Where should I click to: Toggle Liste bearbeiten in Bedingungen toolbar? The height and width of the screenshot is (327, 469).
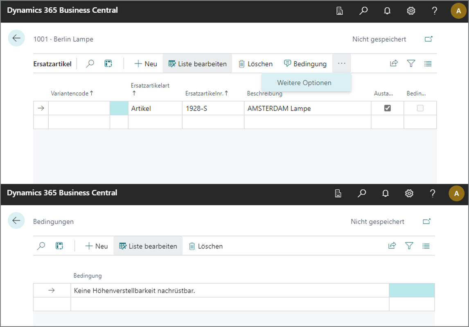(148, 246)
